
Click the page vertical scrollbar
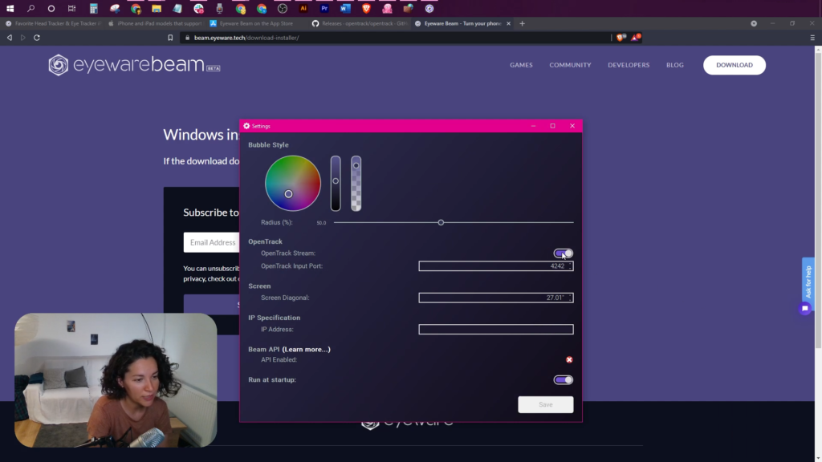[818, 199]
